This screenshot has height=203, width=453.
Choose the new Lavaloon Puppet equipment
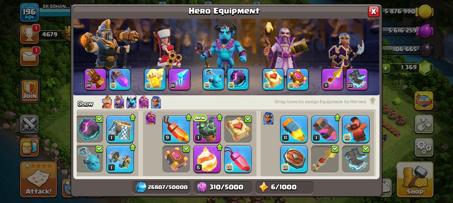point(207,129)
